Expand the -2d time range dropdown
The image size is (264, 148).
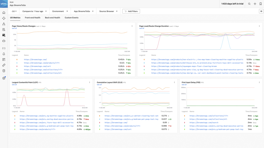click(14, 11)
